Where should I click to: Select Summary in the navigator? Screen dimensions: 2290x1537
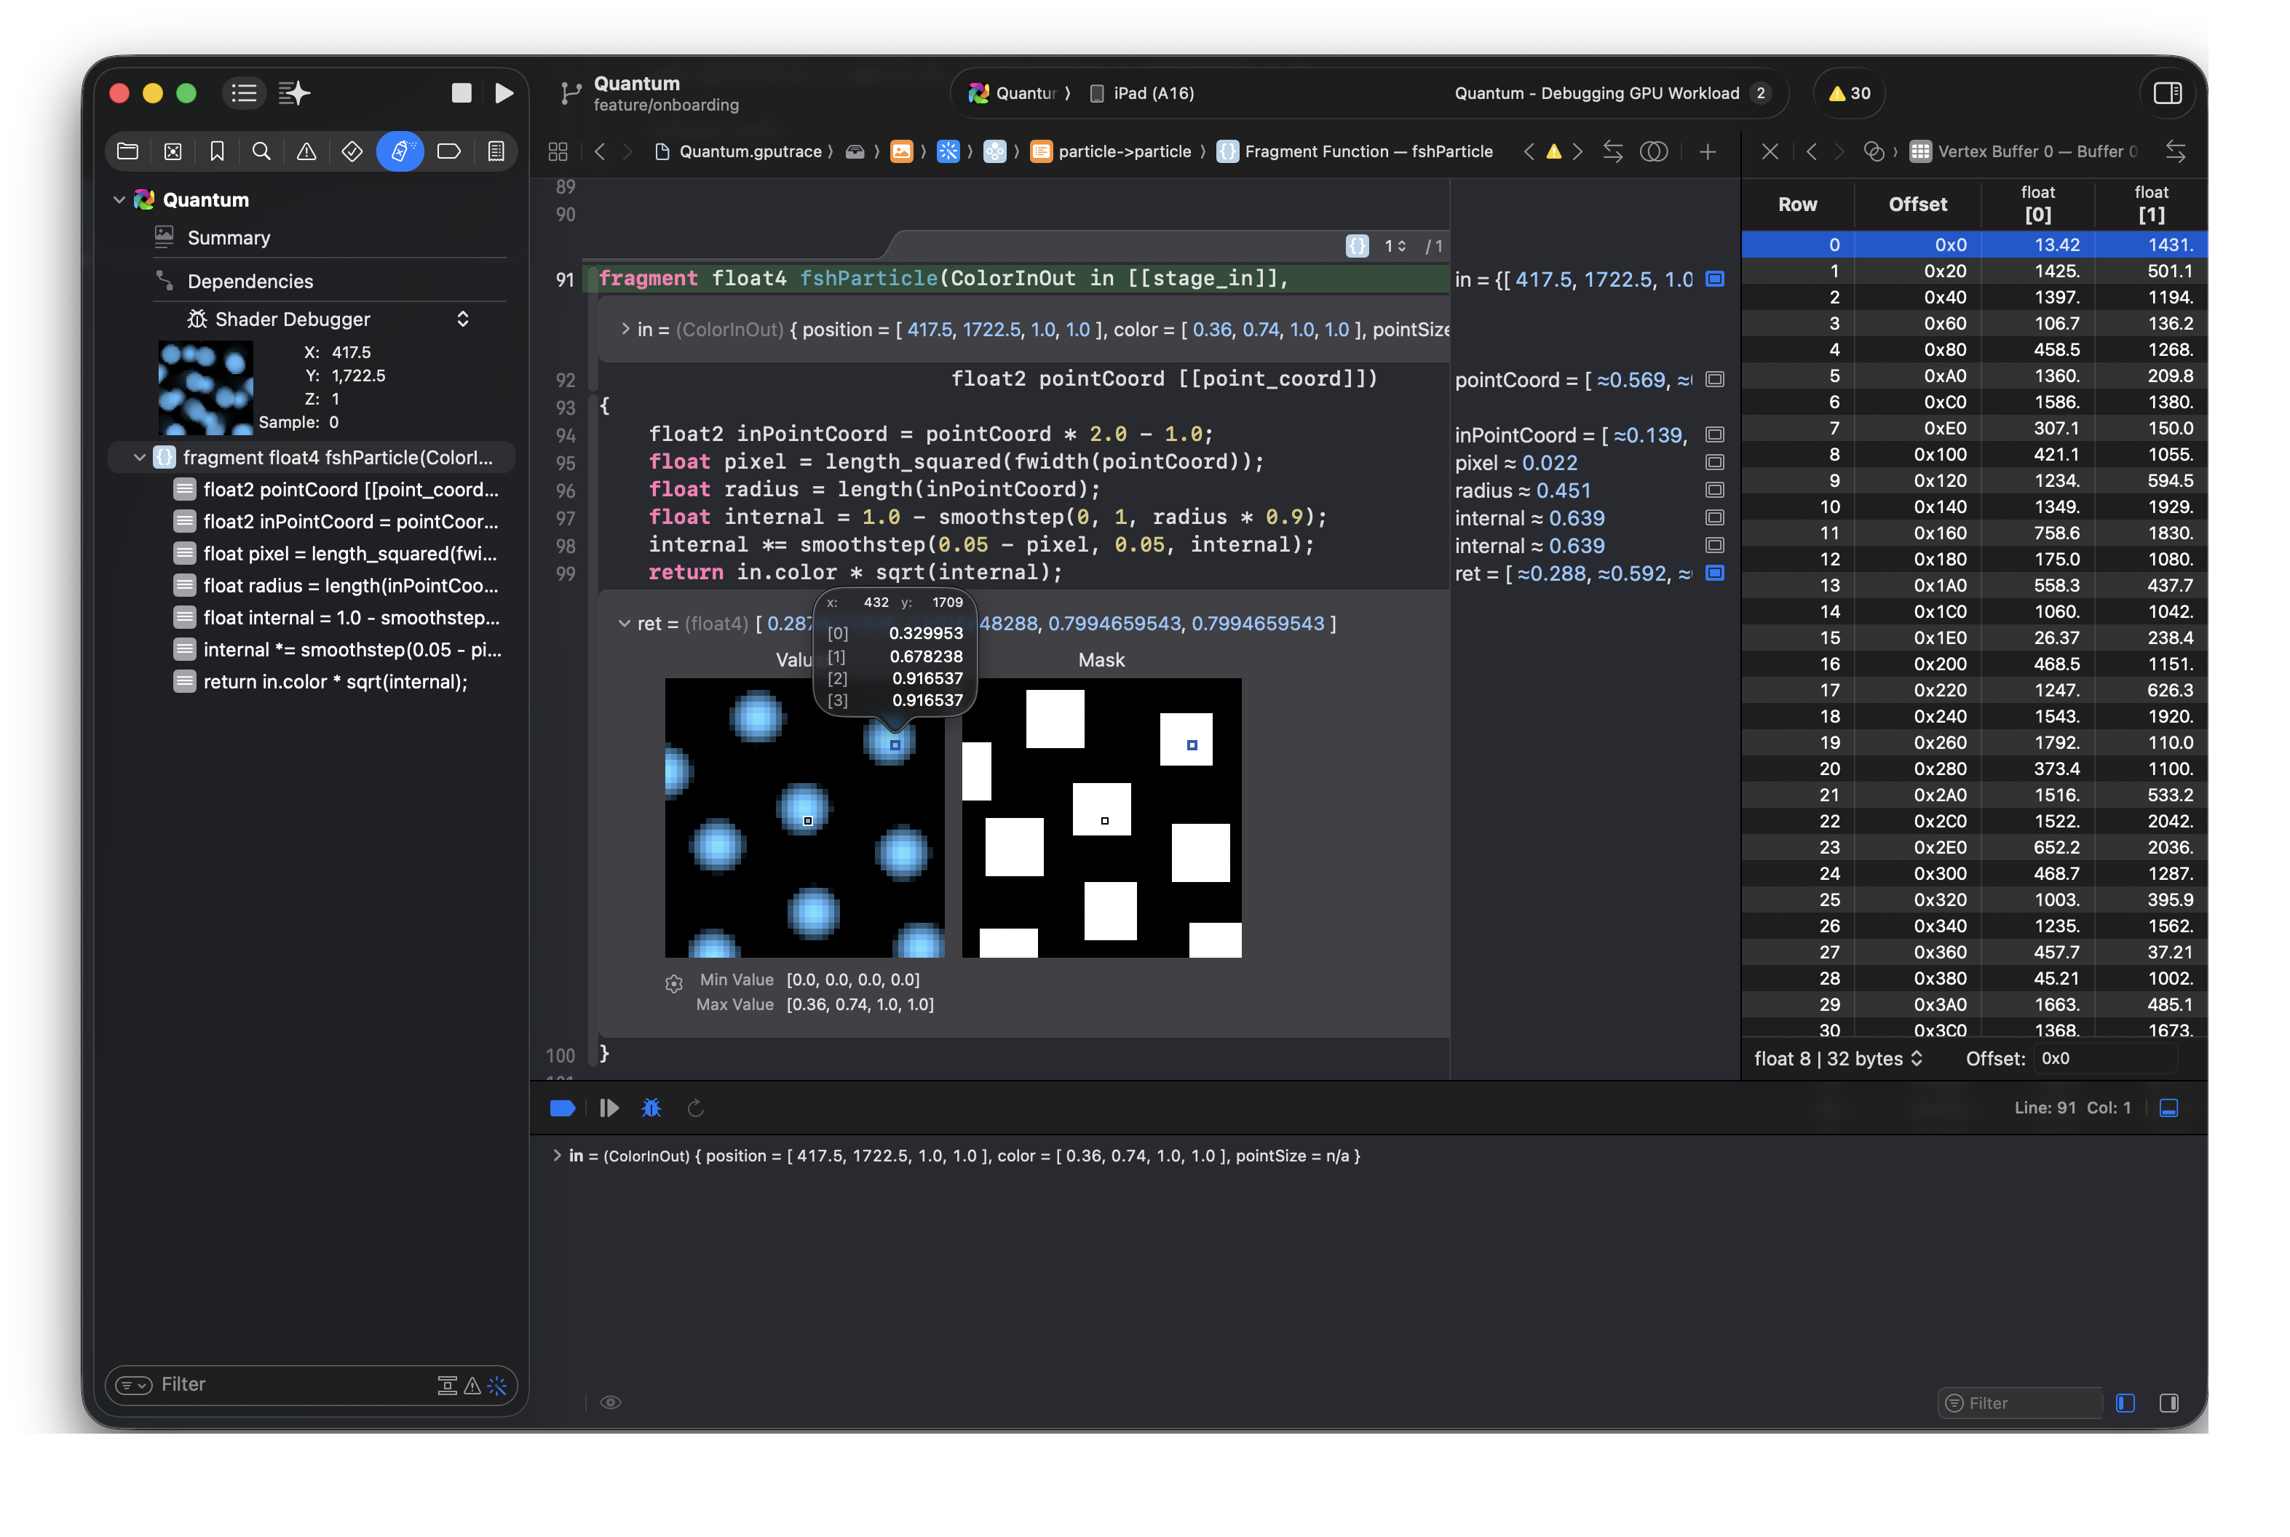click(x=229, y=238)
